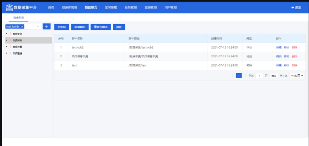This screenshot has height=146, width=309.
Task: Click the current page 1 pagination button
Action: pyautogui.click(x=239, y=76)
